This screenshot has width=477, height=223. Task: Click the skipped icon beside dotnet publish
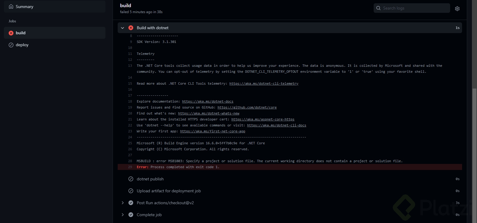pos(131,179)
